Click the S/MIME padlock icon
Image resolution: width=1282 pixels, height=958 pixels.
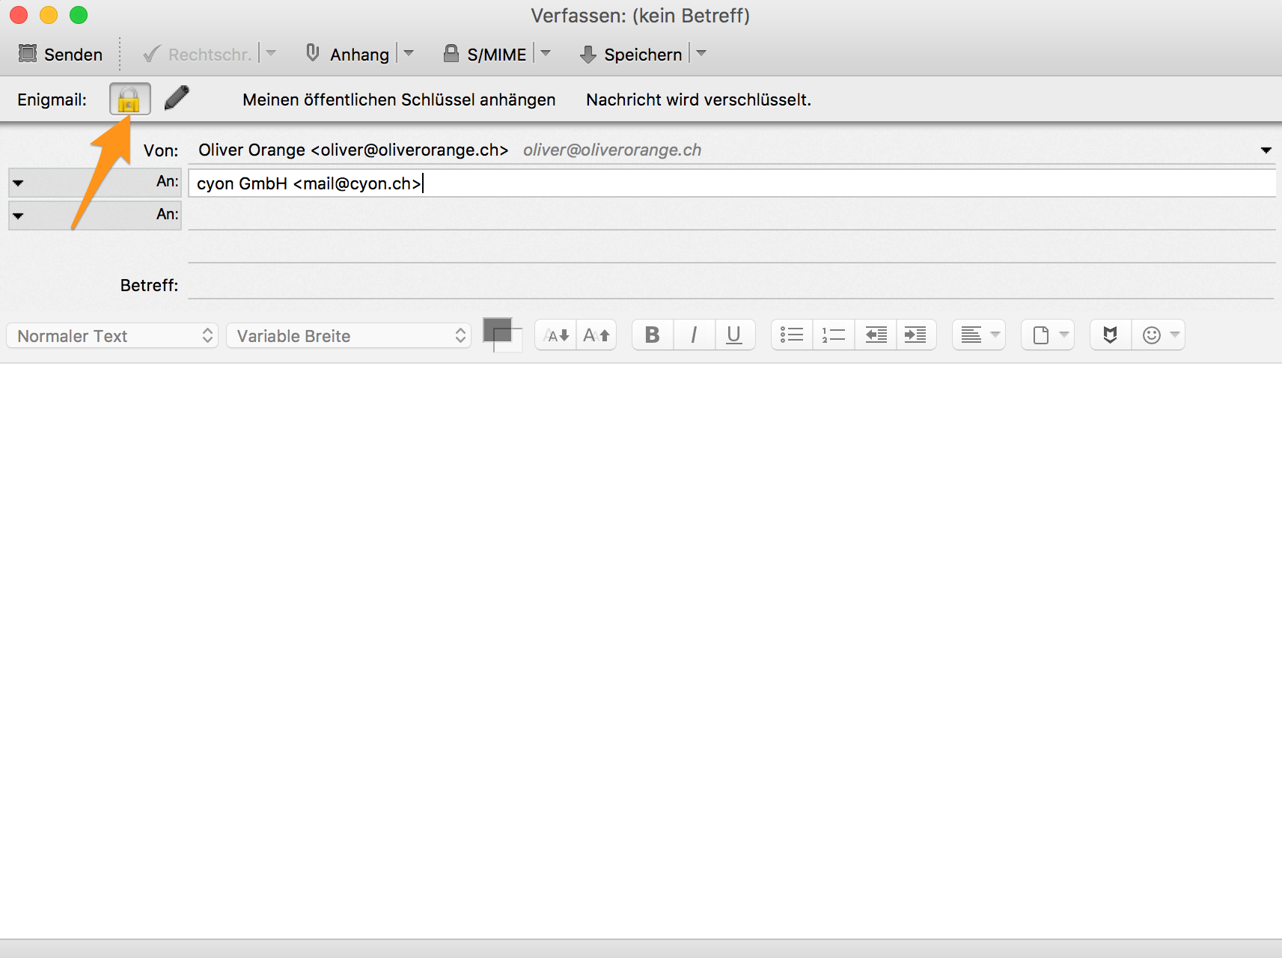pos(451,53)
